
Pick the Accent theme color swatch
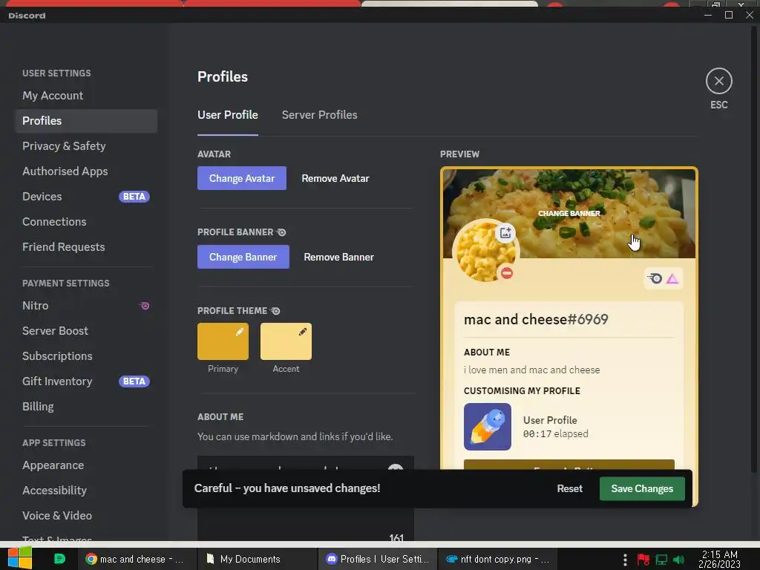[x=286, y=341]
